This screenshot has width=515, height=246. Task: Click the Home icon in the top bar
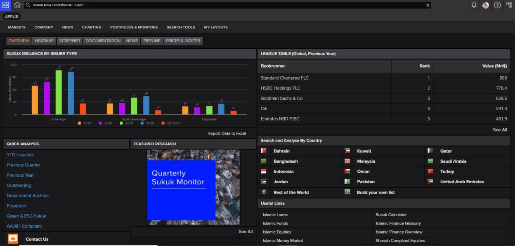tap(17, 5)
